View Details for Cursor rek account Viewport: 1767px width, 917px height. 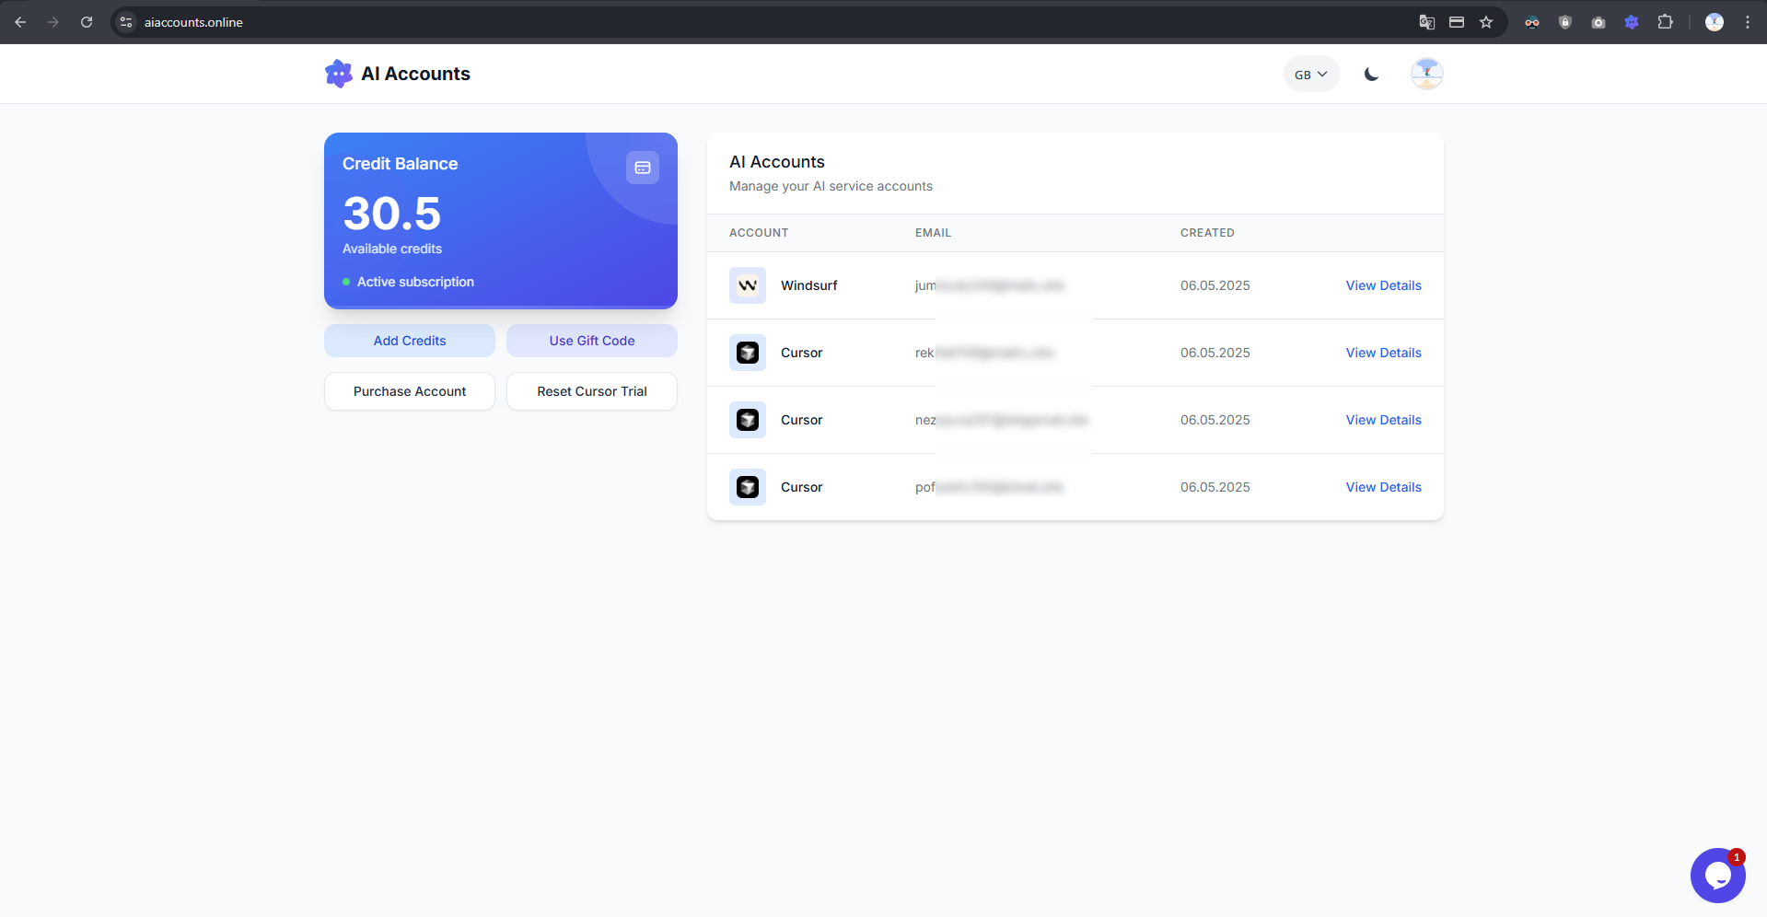[1383, 353]
